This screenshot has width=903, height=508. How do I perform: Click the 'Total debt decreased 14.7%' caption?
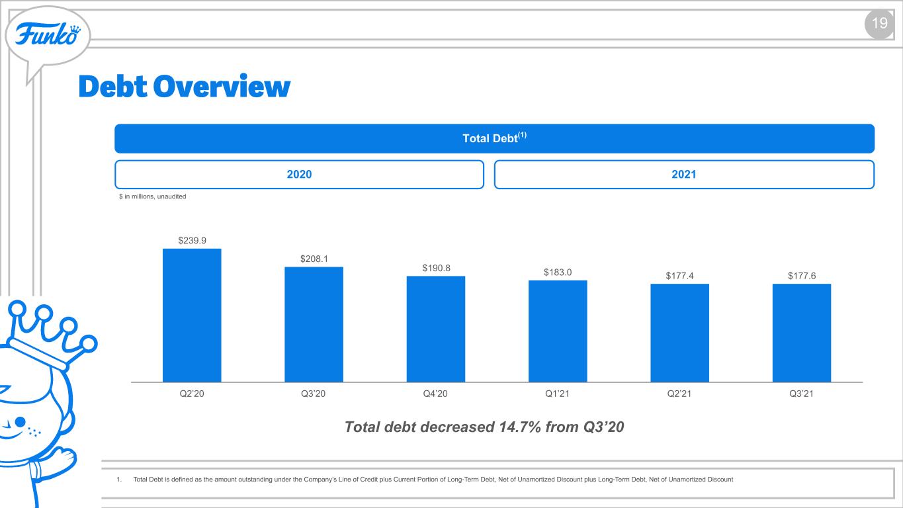click(x=484, y=427)
